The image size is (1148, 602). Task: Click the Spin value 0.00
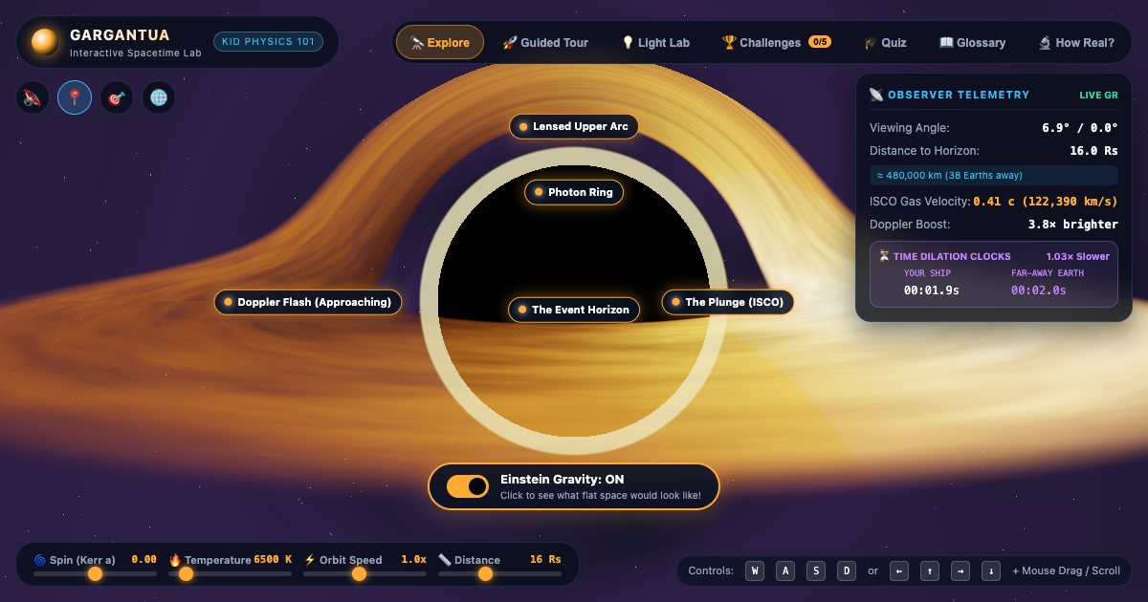[x=143, y=560]
